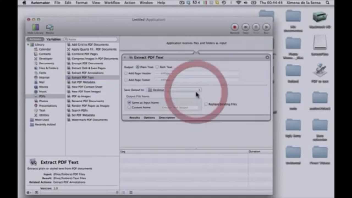Open the File menu
Screen dimensions: 352x198
[x=57, y=3]
